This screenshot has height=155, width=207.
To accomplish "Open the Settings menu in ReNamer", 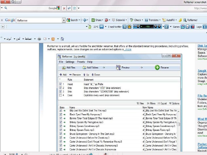I will point(70,62).
